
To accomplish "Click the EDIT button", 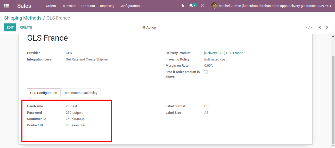I will point(10,28).
